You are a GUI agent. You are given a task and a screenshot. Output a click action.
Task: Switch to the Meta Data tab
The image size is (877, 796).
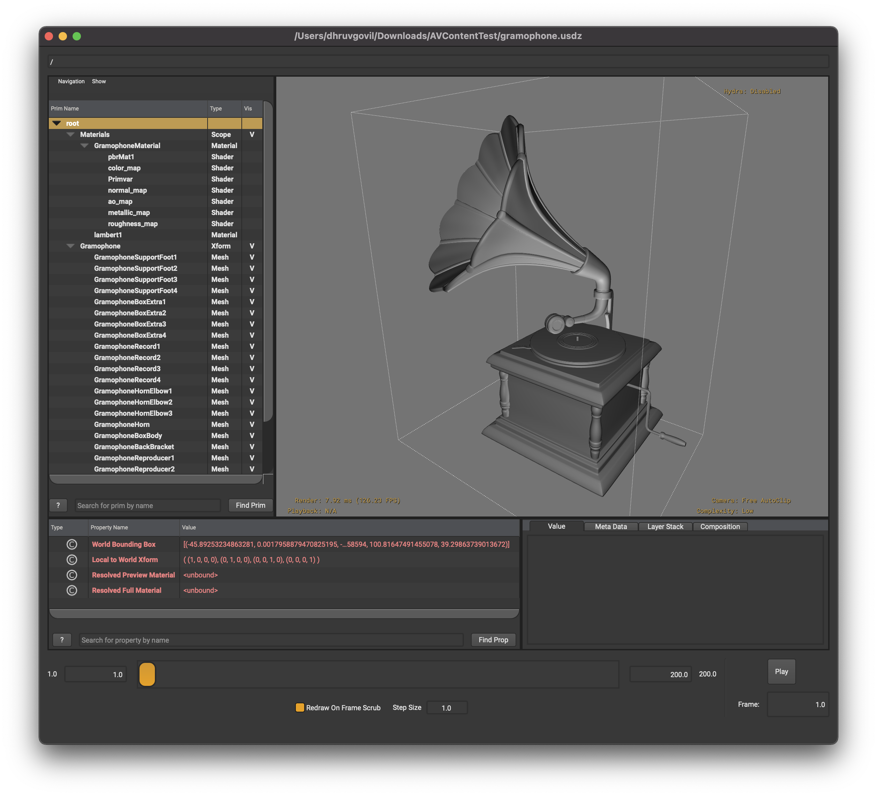(x=610, y=526)
